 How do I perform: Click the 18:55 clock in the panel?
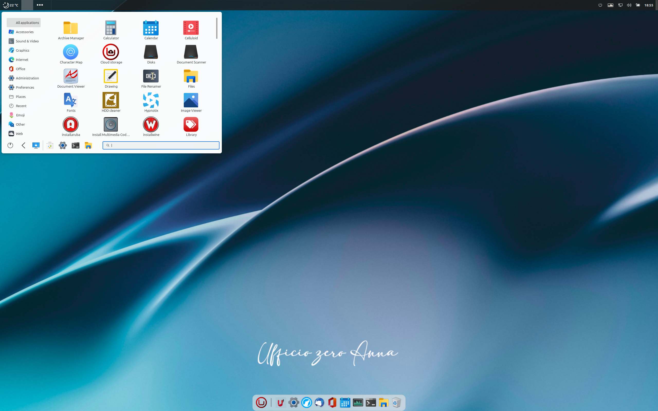(x=649, y=5)
